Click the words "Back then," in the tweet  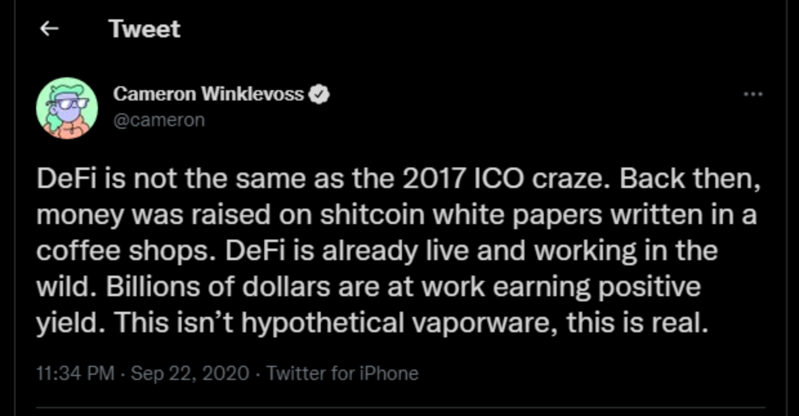(x=690, y=180)
